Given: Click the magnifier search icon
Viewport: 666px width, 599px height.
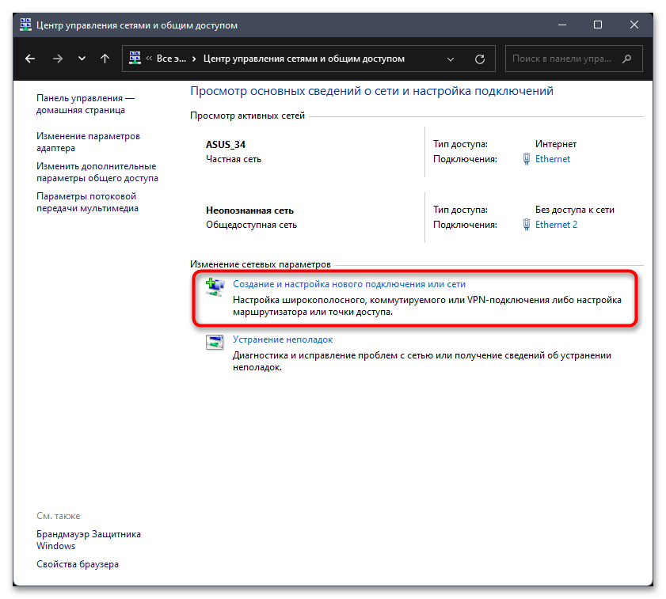Looking at the screenshot, I should pyautogui.click(x=627, y=59).
